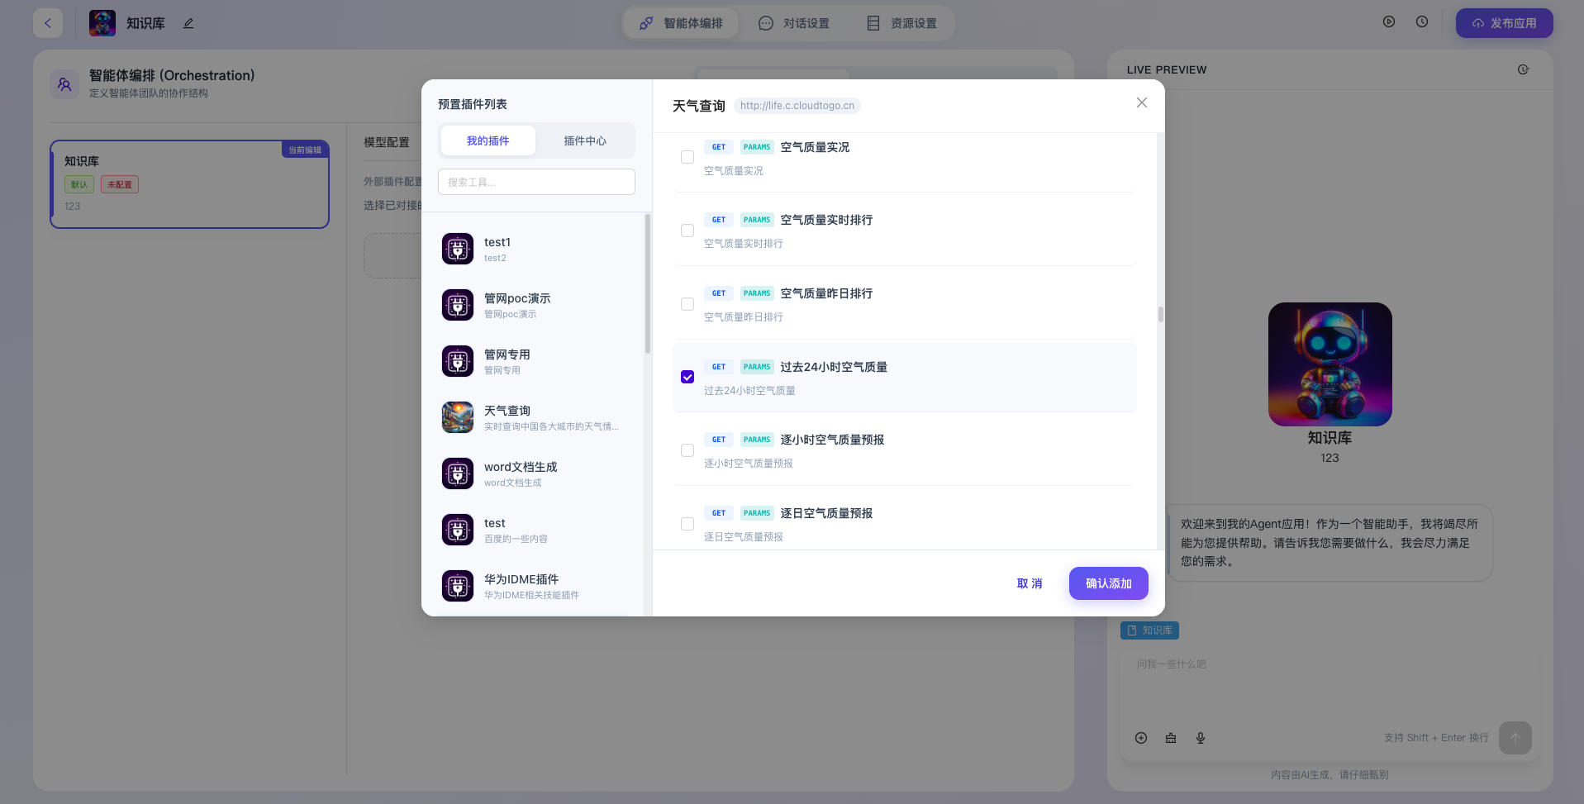The height and width of the screenshot is (804, 1584).
Task: Select the 天气查询 plugin icon in list
Action: coord(458,417)
